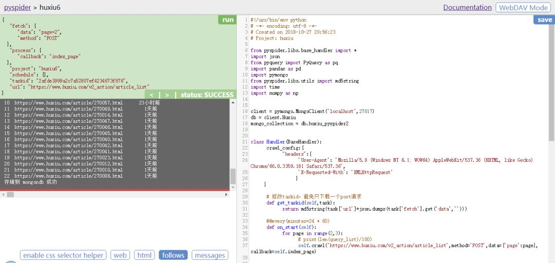The width and height of the screenshot is (555, 263).
Task: Place cursor on '#@every(minutes=24 * 60)' line
Action: pos(298,221)
